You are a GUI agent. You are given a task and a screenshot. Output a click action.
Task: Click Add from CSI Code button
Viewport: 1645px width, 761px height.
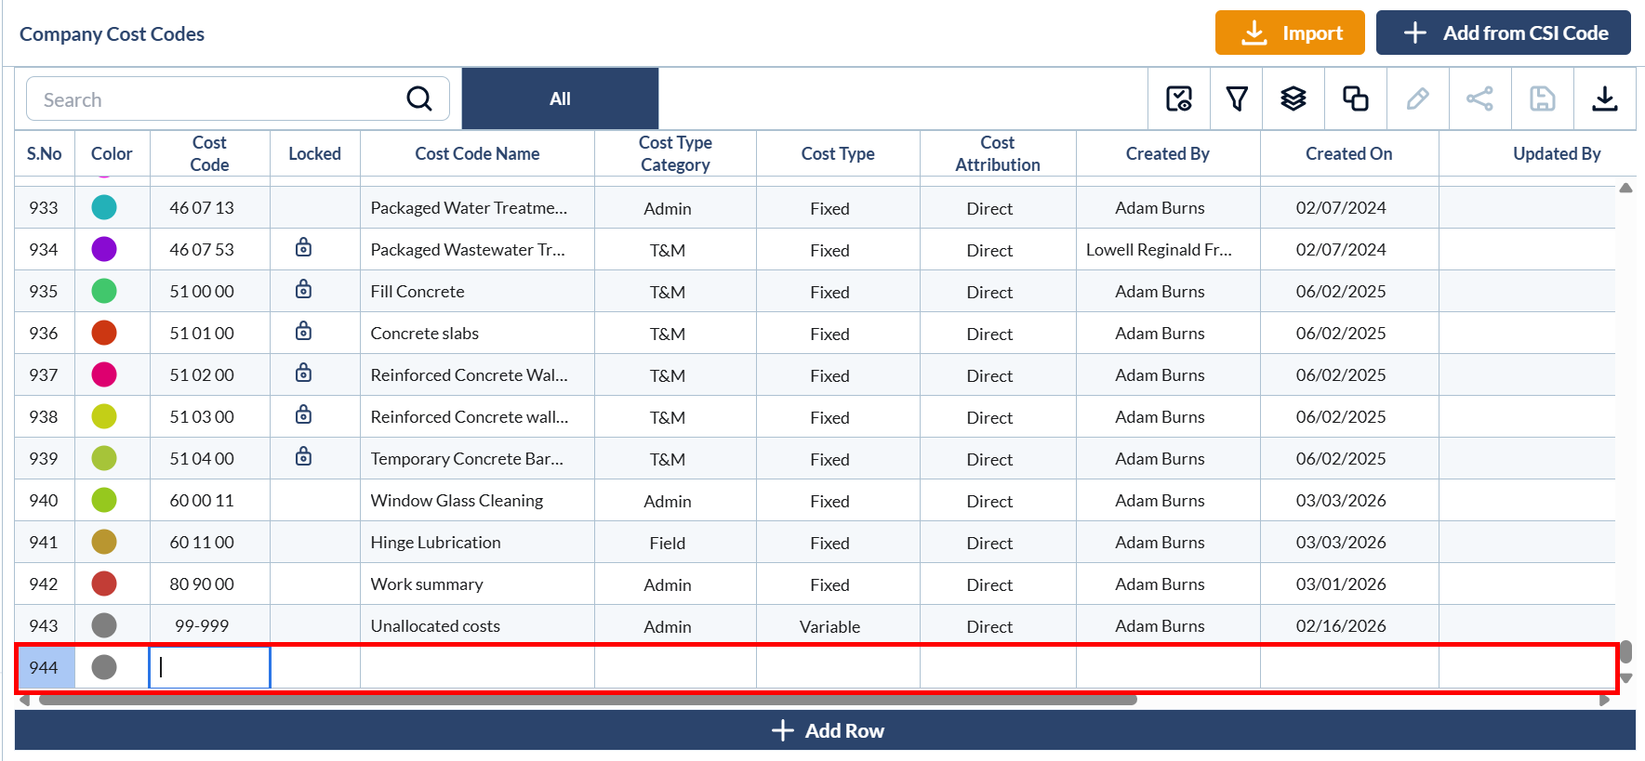pos(1503,33)
